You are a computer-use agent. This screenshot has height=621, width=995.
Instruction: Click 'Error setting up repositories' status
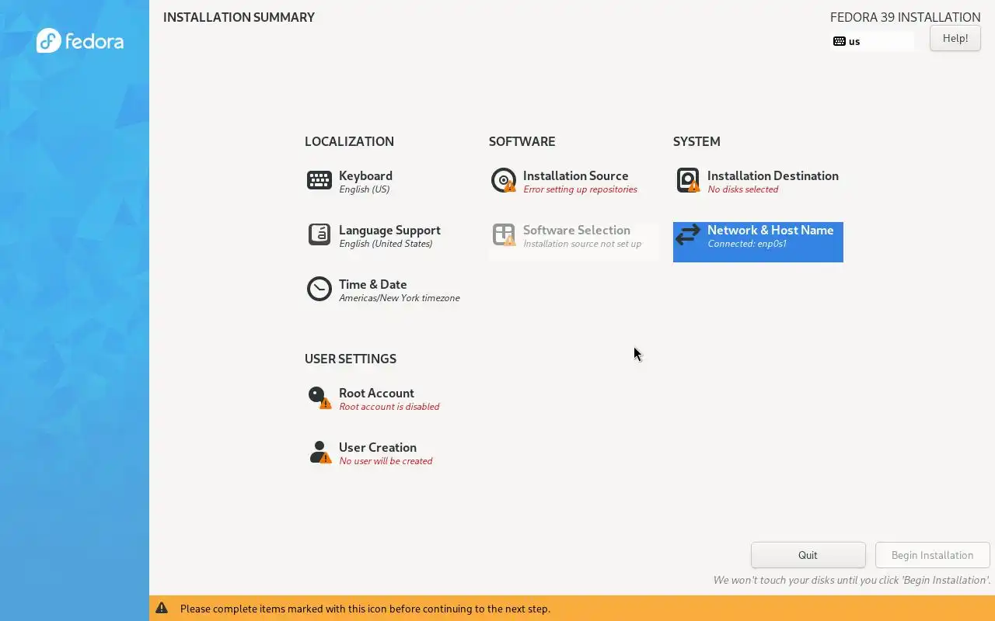point(580,189)
